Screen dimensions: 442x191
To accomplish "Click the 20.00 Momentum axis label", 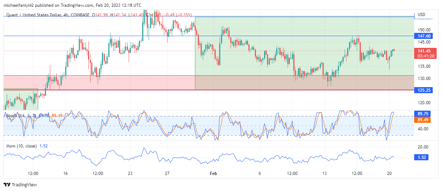I will [423, 147].
